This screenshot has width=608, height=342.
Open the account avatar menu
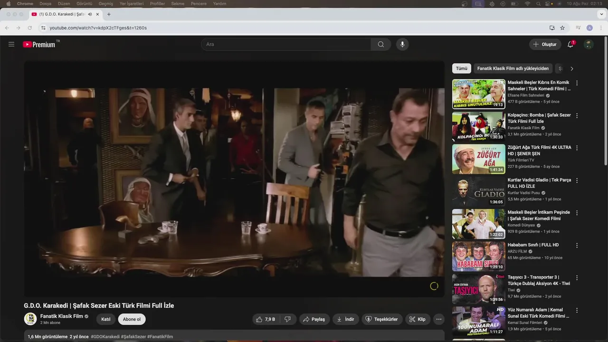(589, 44)
